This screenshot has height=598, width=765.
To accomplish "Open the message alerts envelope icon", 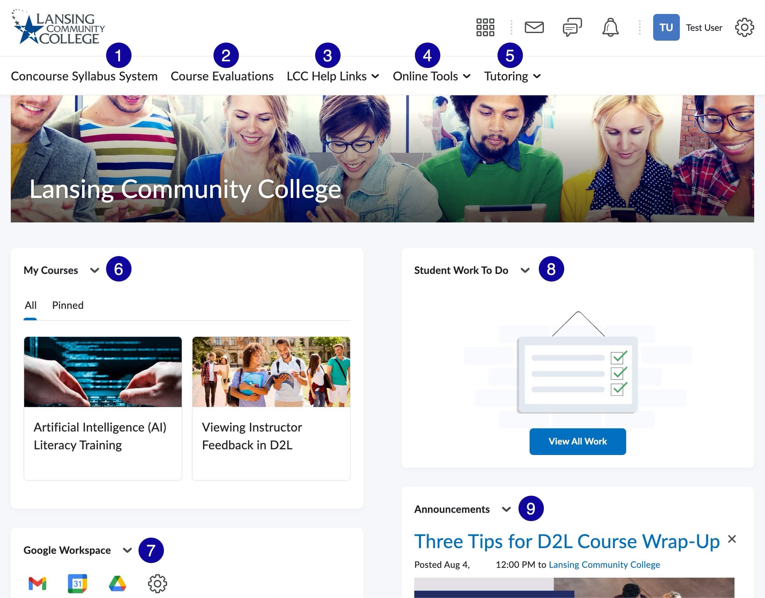I will [534, 27].
